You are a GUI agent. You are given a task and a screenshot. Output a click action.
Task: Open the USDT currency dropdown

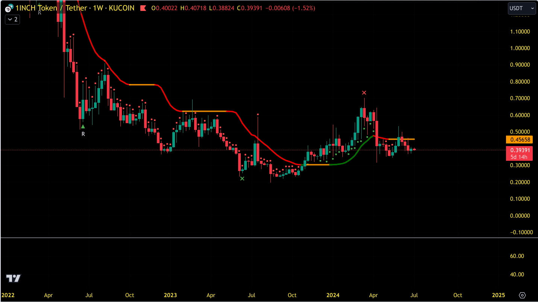521,8
